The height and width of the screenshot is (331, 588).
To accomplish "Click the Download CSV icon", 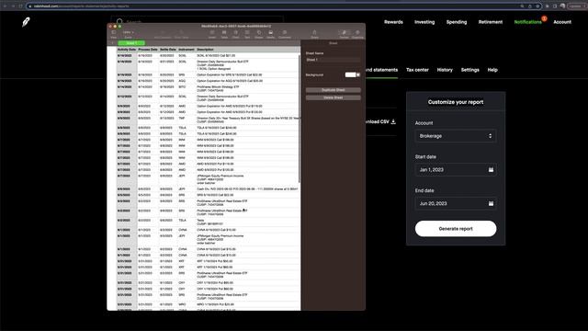I will click(x=393, y=121).
